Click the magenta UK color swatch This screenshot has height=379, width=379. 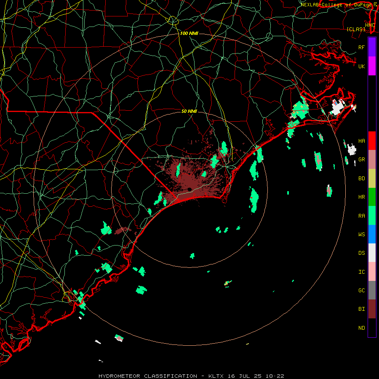372,66
